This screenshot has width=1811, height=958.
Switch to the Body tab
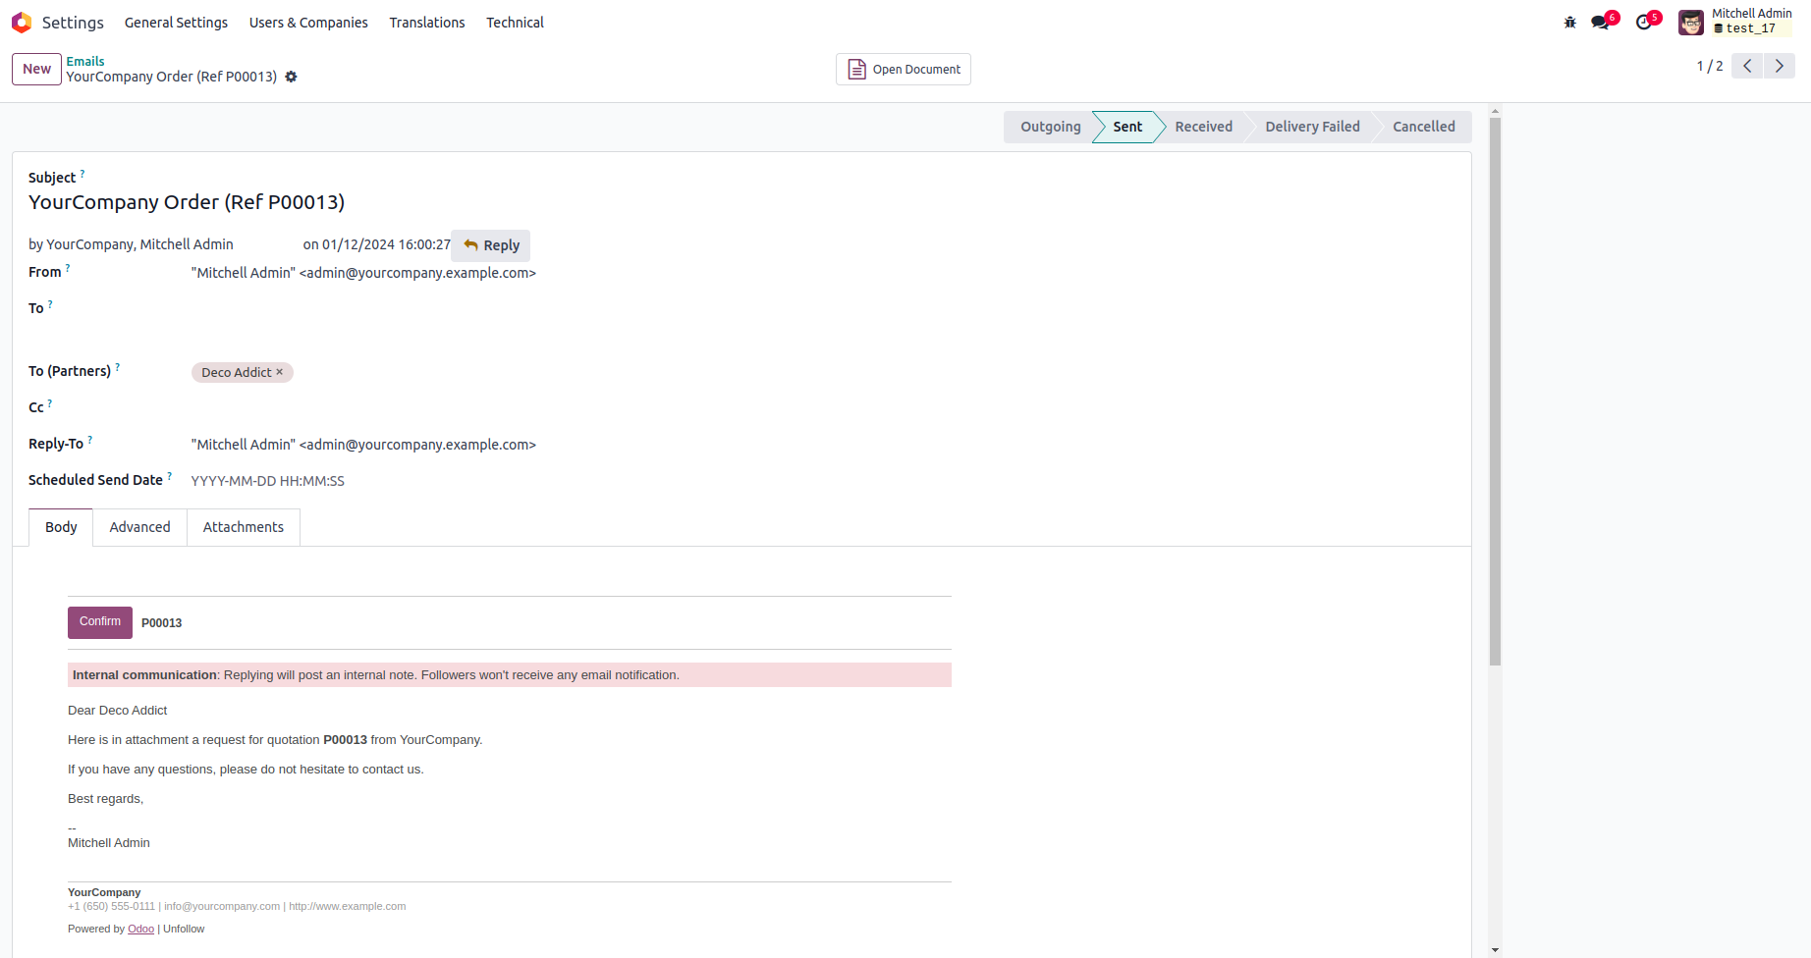[61, 527]
